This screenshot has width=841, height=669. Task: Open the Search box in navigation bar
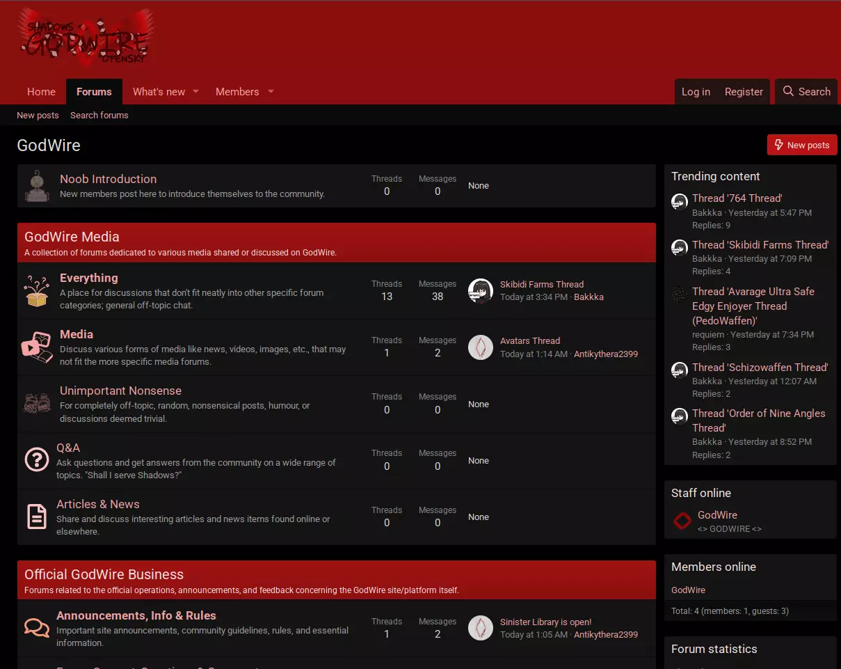(x=806, y=92)
